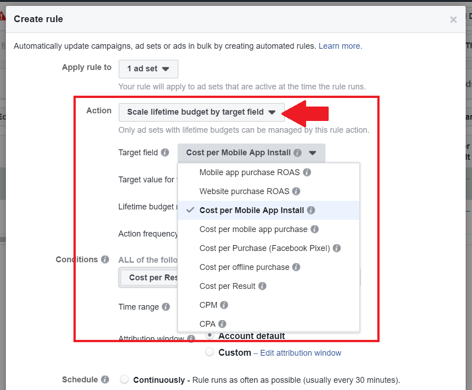
Task: Open Edit attribution window link
Action: tap(301, 353)
